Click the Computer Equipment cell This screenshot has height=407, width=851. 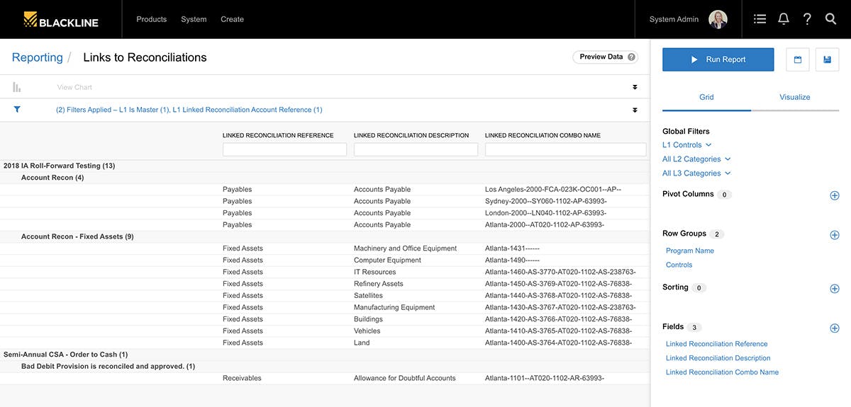pos(387,260)
